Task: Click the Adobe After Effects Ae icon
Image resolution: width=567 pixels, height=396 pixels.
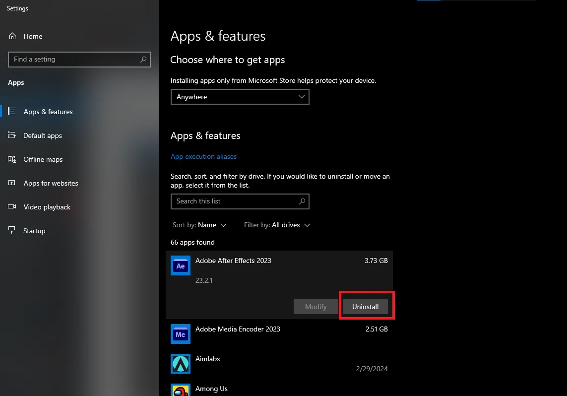Action: pyautogui.click(x=181, y=266)
